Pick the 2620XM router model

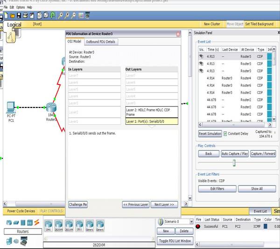(x=59, y=226)
